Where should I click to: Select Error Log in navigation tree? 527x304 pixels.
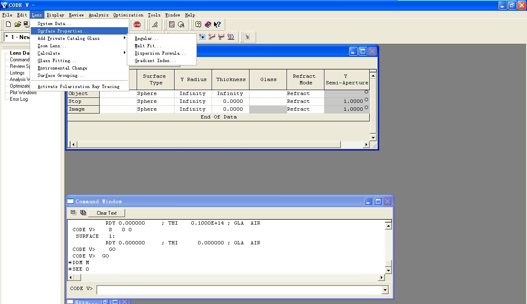point(19,99)
